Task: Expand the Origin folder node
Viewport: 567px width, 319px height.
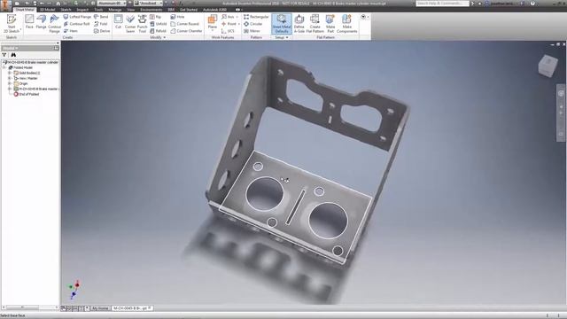Action: (x=10, y=83)
